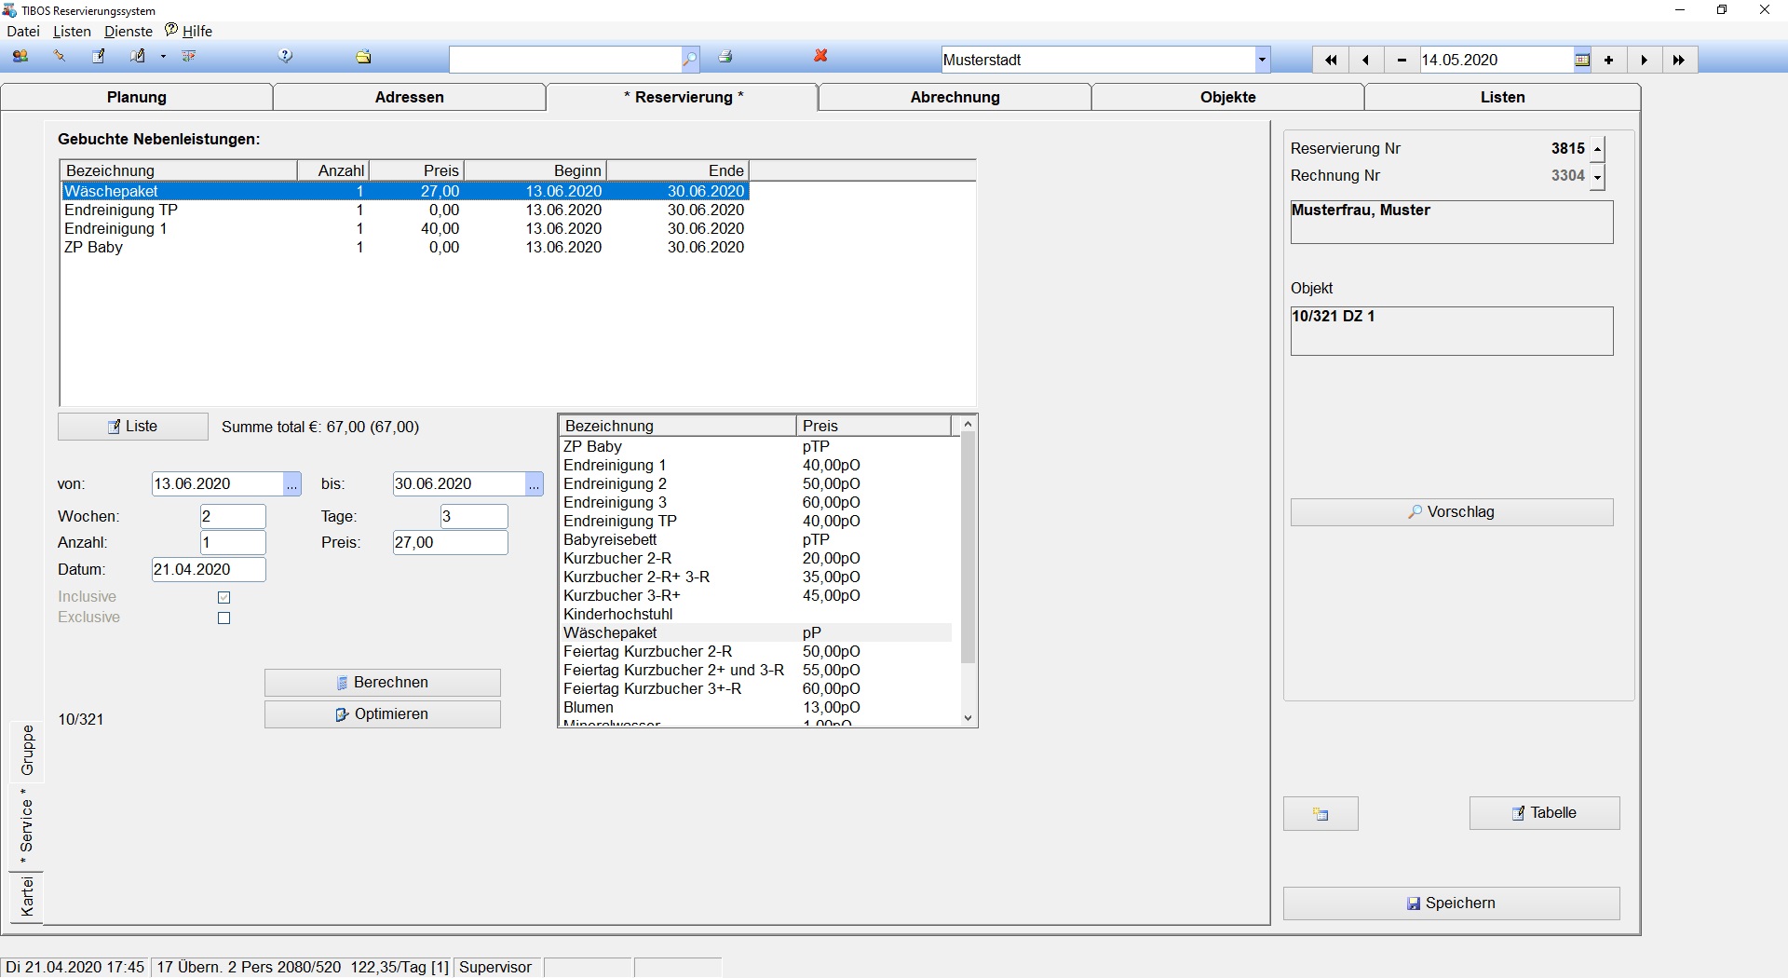Screen dimensions: 1788x978
Task: Click the folder icon button left of Tabelle
Action: coord(1321,814)
